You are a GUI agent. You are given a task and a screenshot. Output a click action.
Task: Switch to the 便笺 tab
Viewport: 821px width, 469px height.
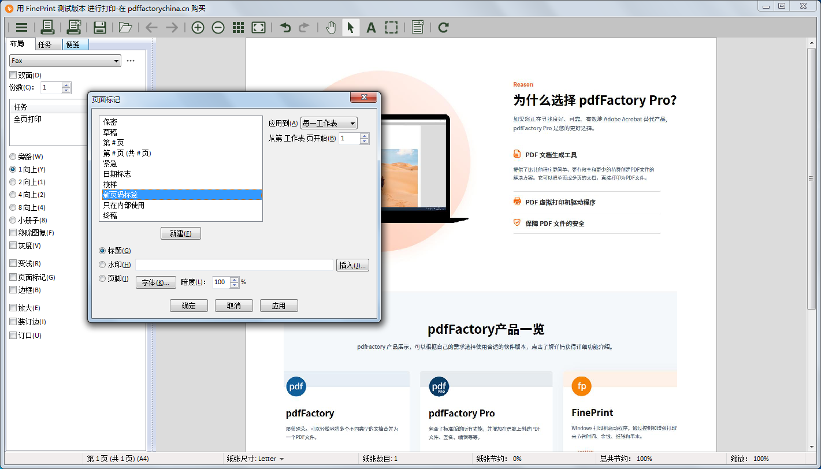click(x=74, y=43)
